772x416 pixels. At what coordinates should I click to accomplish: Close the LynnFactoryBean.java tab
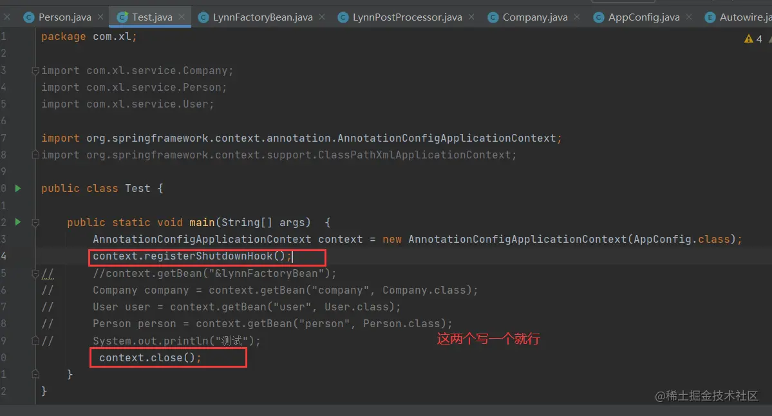point(322,17)
